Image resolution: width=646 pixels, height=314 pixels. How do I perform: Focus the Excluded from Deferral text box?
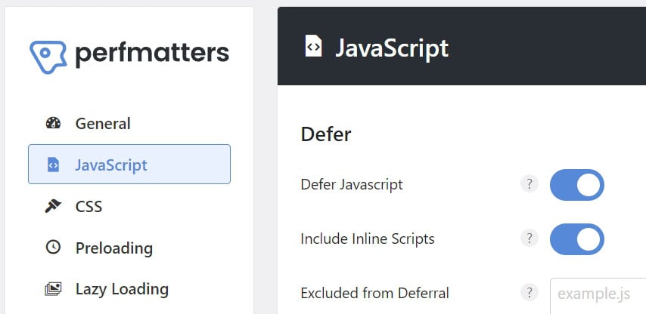pyautogui.click(x=598, y=294)
